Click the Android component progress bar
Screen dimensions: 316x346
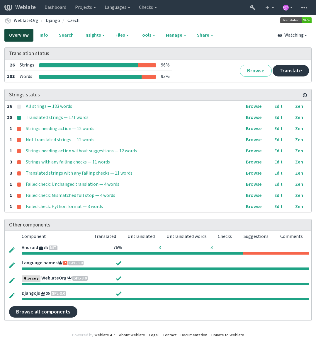click(165, 253)
